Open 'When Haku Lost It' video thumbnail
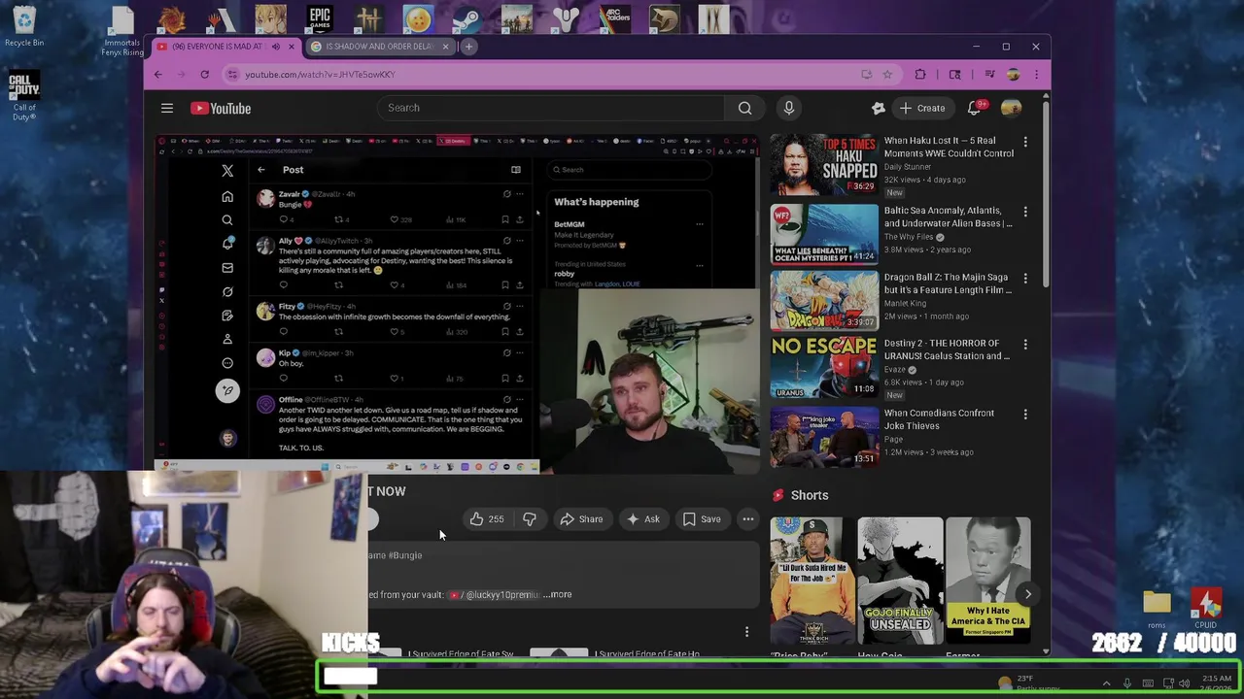This screenshot has width=1244, height=699. [824, 164]
